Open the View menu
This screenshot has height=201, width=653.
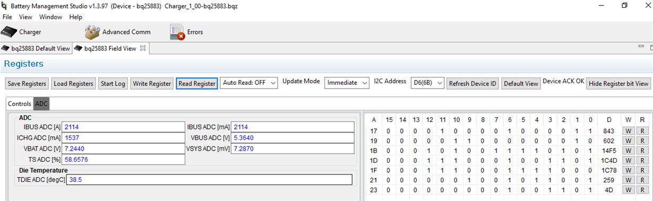[25, 17]
